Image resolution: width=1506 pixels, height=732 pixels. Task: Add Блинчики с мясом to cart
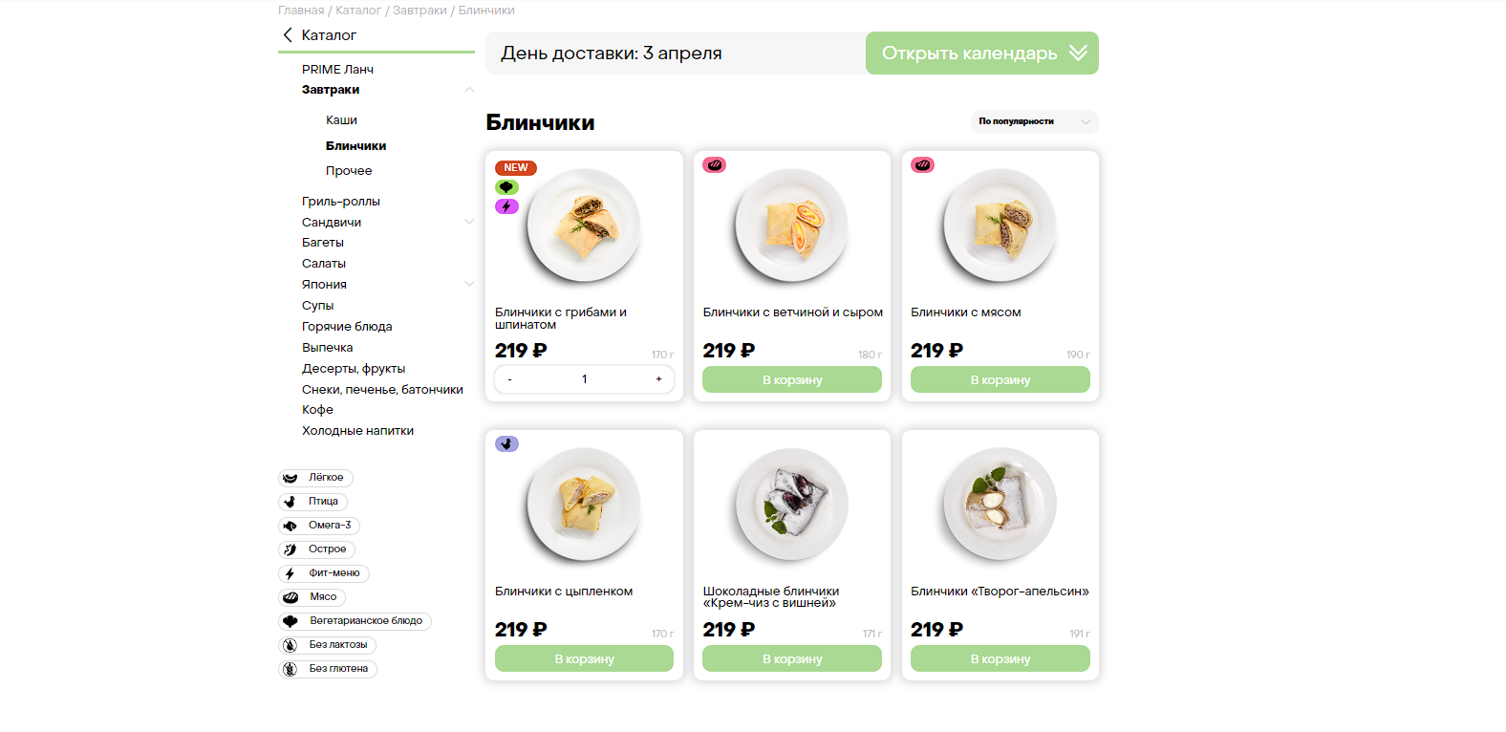[x=1000, y=380]
